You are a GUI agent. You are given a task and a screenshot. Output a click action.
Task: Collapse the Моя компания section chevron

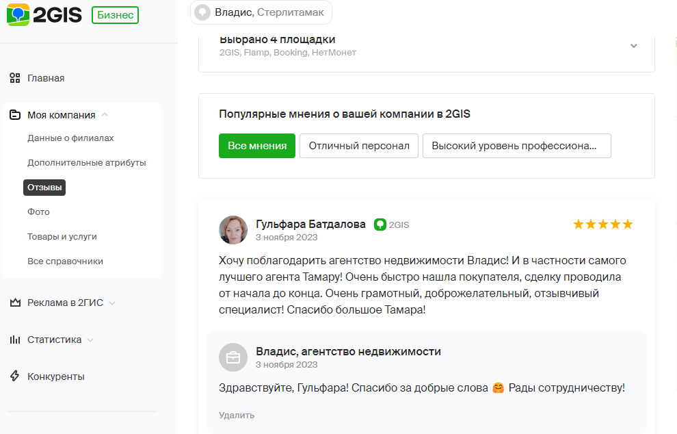(105, 115)
